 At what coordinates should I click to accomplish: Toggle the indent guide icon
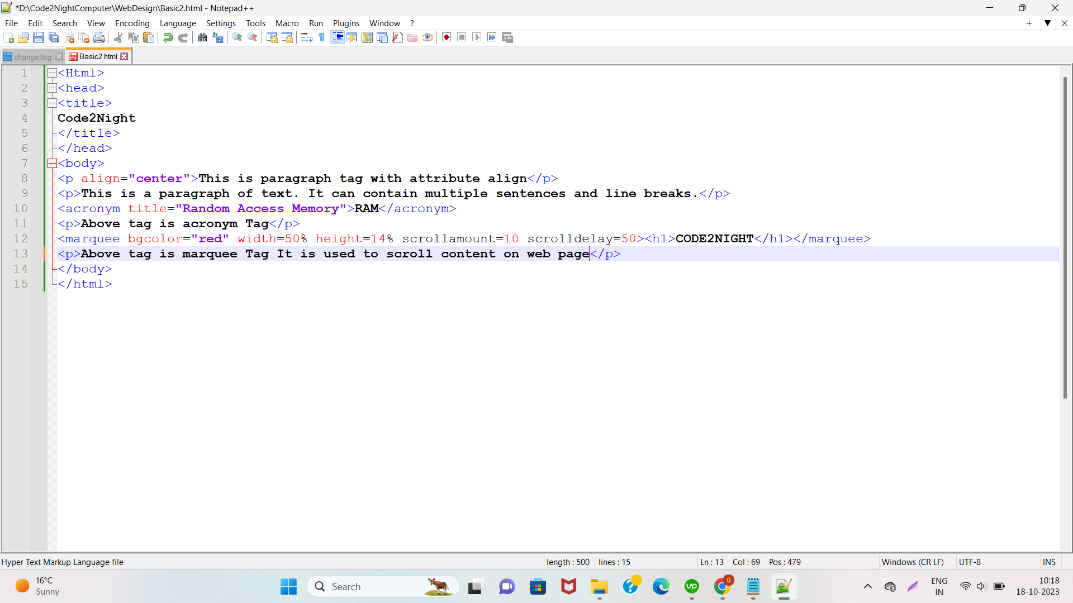338,37
